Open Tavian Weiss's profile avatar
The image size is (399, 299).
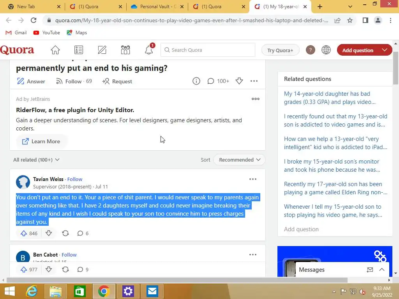click(x=23, y=182)
